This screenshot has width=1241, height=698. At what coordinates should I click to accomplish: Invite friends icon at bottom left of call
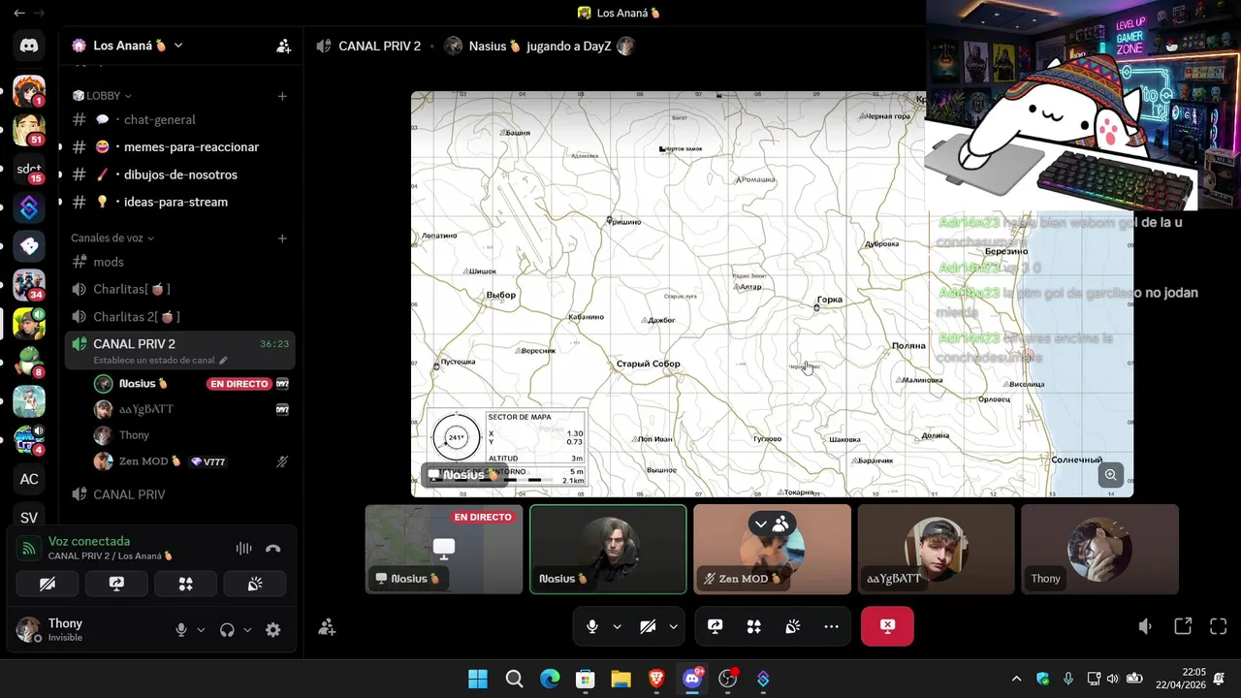[x=327, y=627]
